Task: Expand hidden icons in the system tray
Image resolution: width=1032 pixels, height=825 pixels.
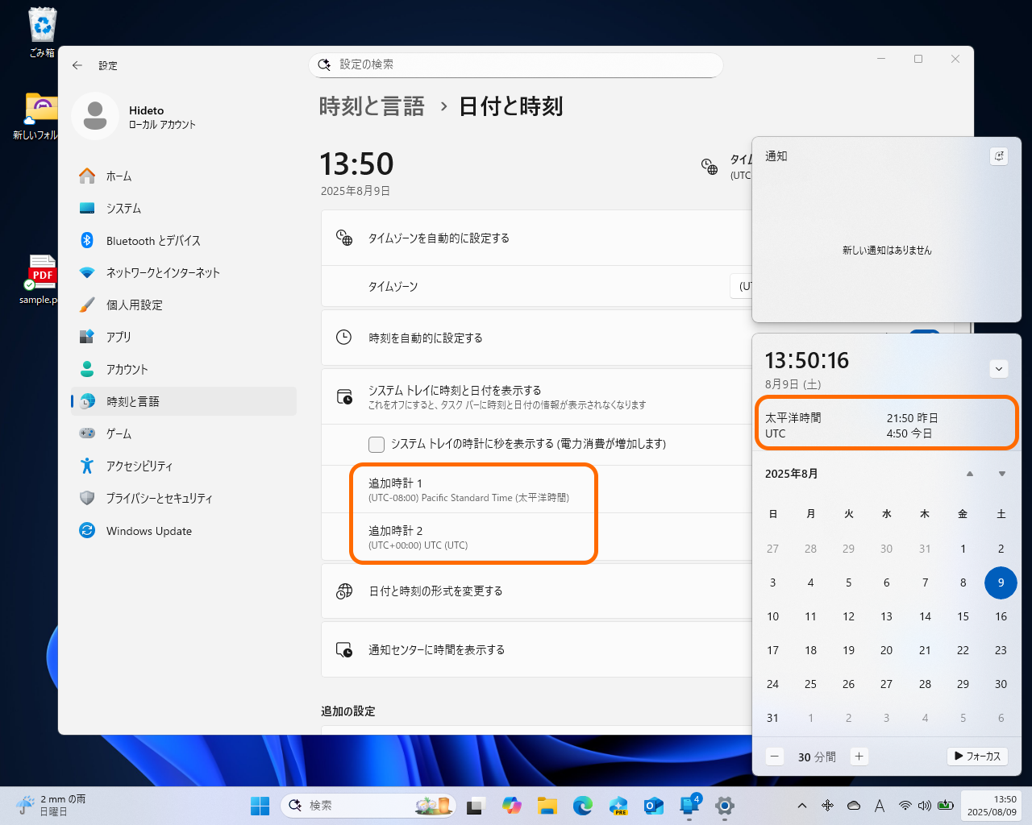Action: [x=802, y=806]
